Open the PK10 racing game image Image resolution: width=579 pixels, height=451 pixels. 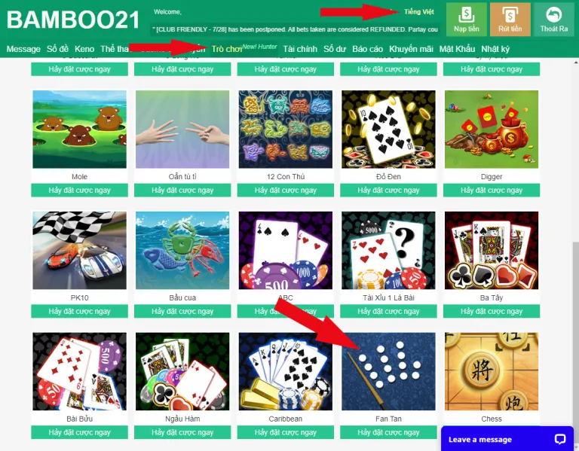point(79,251)
